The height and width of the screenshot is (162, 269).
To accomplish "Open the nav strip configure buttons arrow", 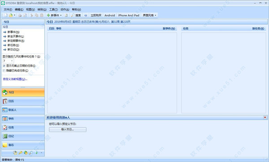I will click(41, 153).
